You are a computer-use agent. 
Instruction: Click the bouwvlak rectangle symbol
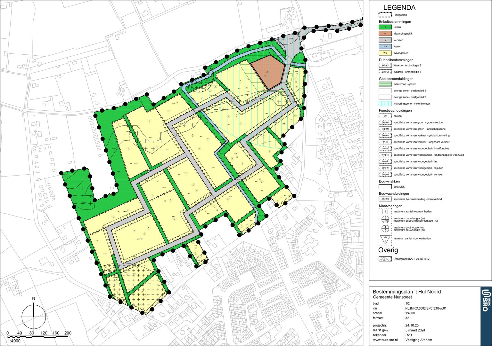pos(385,187)
